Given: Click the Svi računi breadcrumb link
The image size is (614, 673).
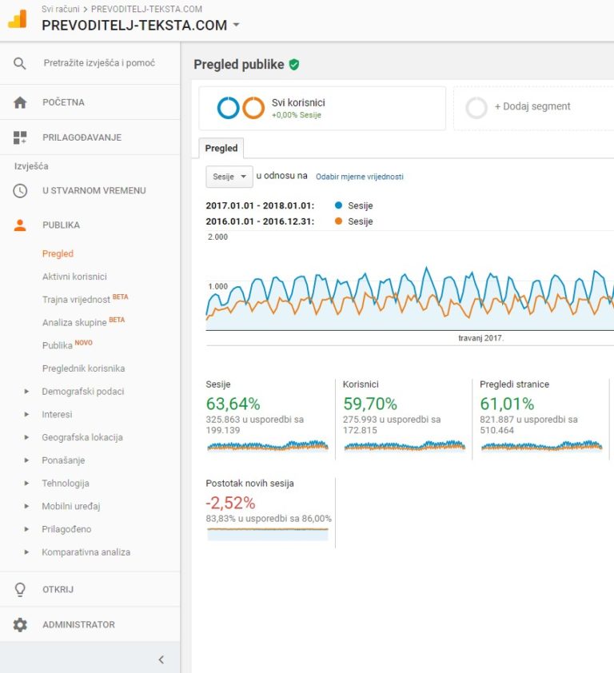Looking at the screenshot, I should [x=61, y=9].
